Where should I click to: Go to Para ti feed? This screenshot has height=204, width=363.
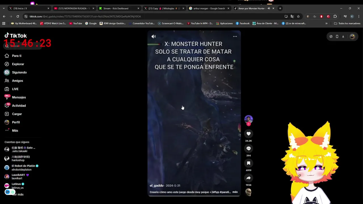(x=16, y=56)
